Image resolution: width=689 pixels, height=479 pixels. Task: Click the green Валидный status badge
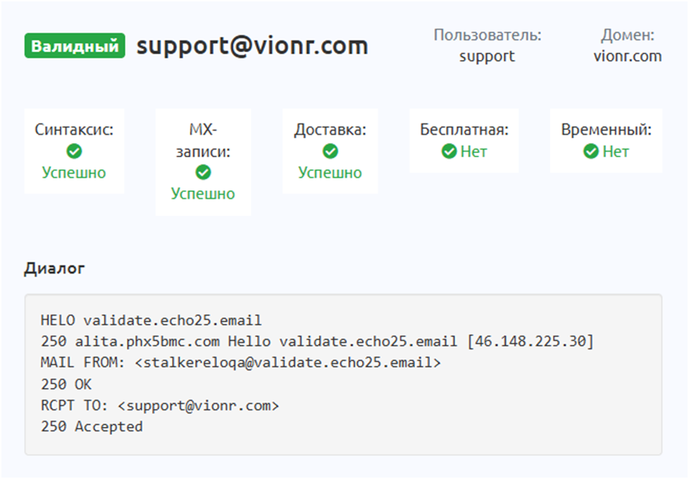click(x=75, y=46)
